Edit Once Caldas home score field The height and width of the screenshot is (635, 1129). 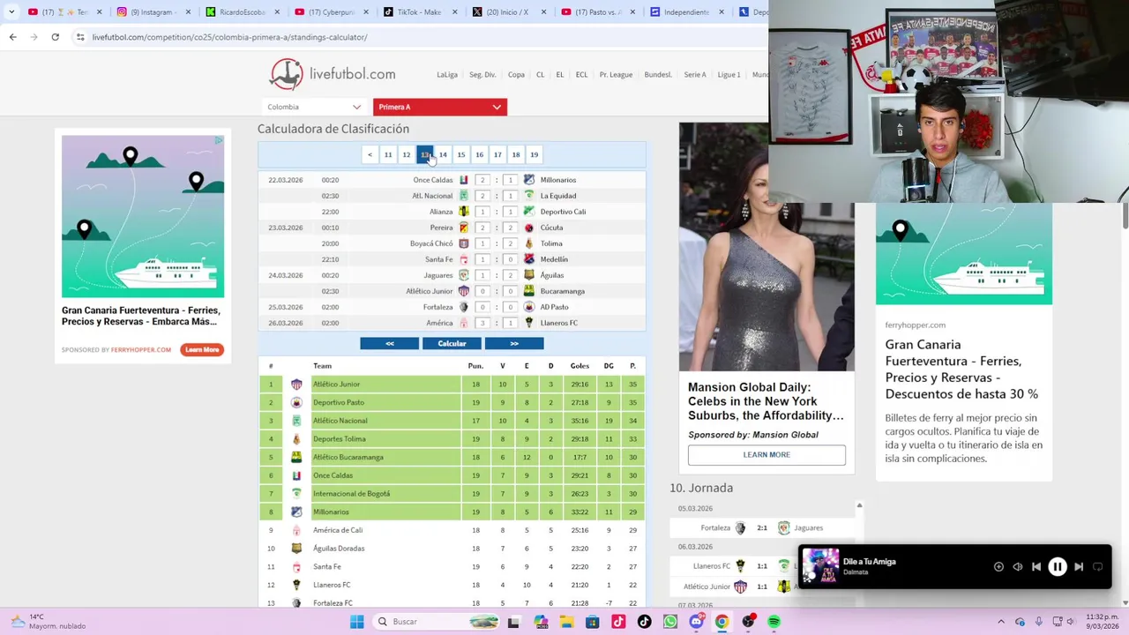(x=482, y=180)
